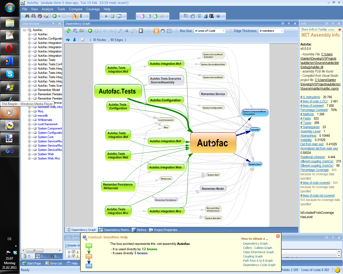Screen dimensions: 343x274
Task: Run analysis with the green play icon
Action: pyautogui.click(x=106, y=16)
